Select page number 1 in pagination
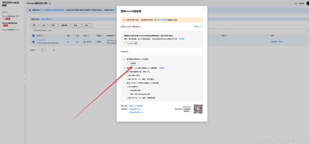 tap(54, 50)
